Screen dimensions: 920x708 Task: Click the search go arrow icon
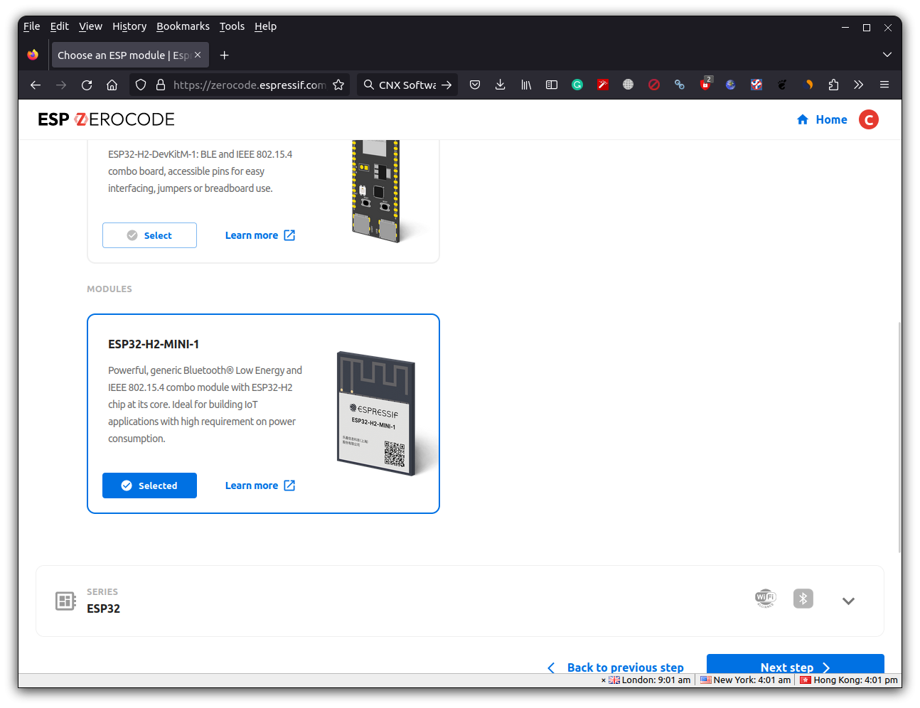[x=446, y=85]
